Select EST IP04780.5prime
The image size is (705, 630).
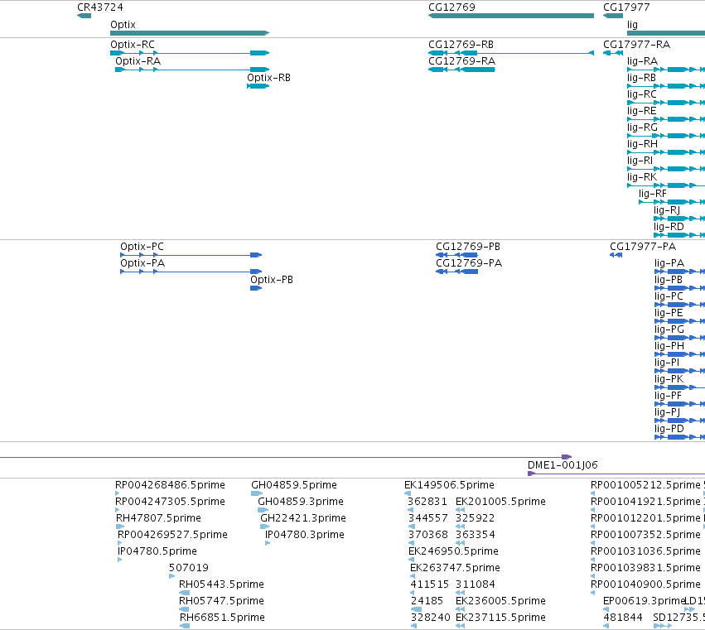[119, 560]
